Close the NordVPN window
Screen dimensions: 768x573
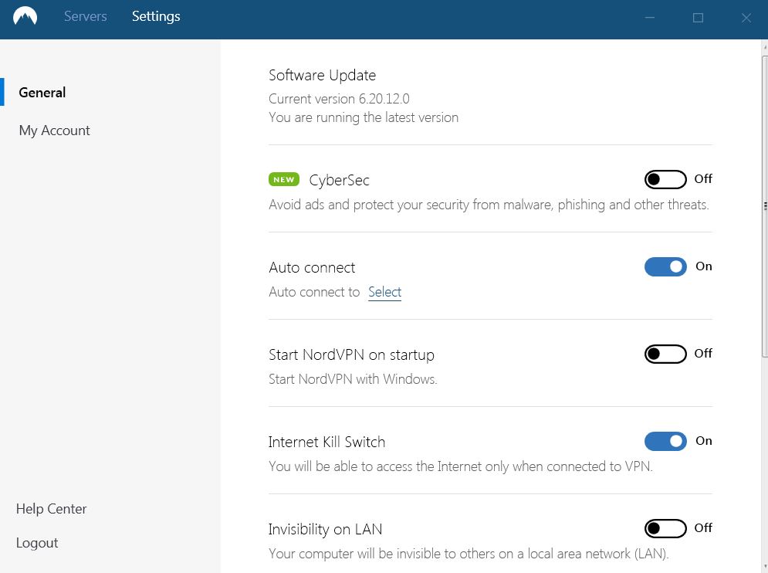[746, 18]
